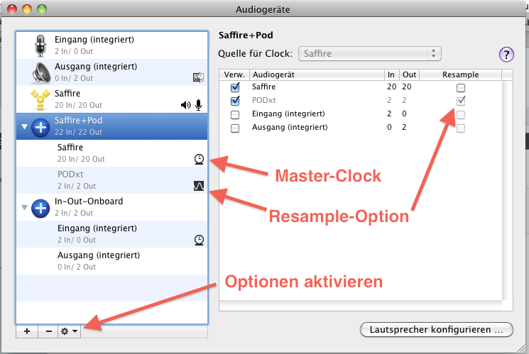Click the Audiogerät column header

(317, 74)
